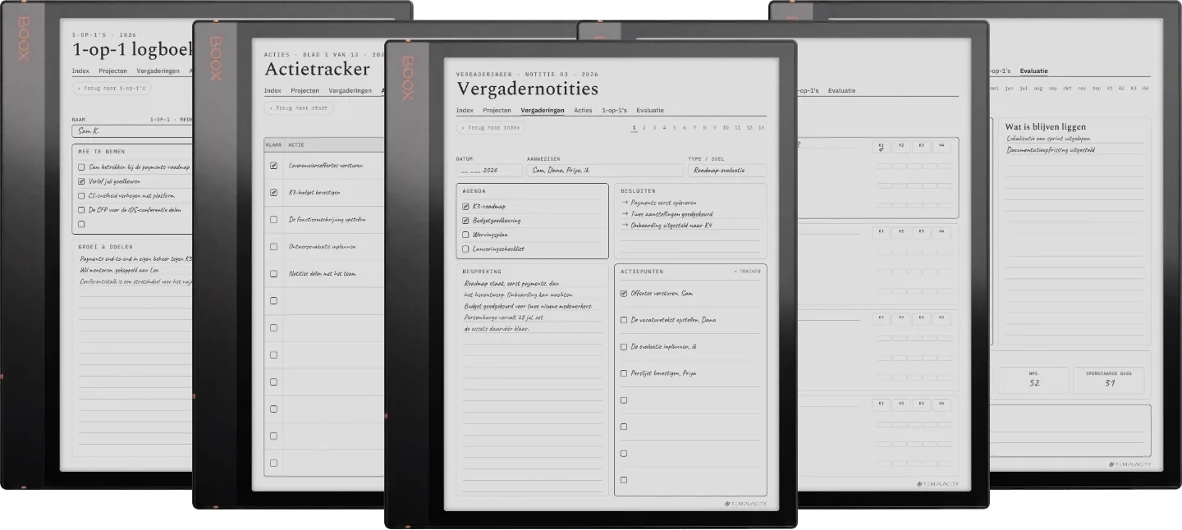Click the Naam field 'Sam K.'

pos(131,130)
